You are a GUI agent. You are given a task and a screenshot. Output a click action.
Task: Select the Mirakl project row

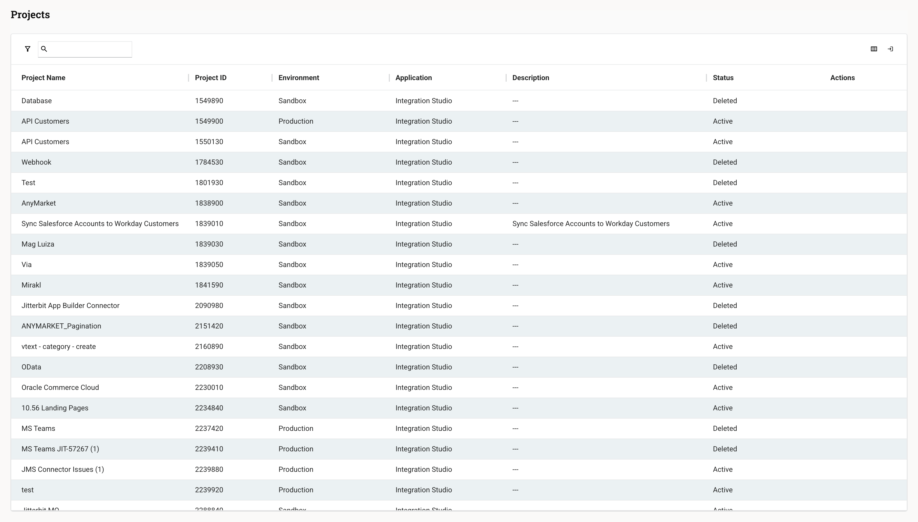click(x=31, y=285)
